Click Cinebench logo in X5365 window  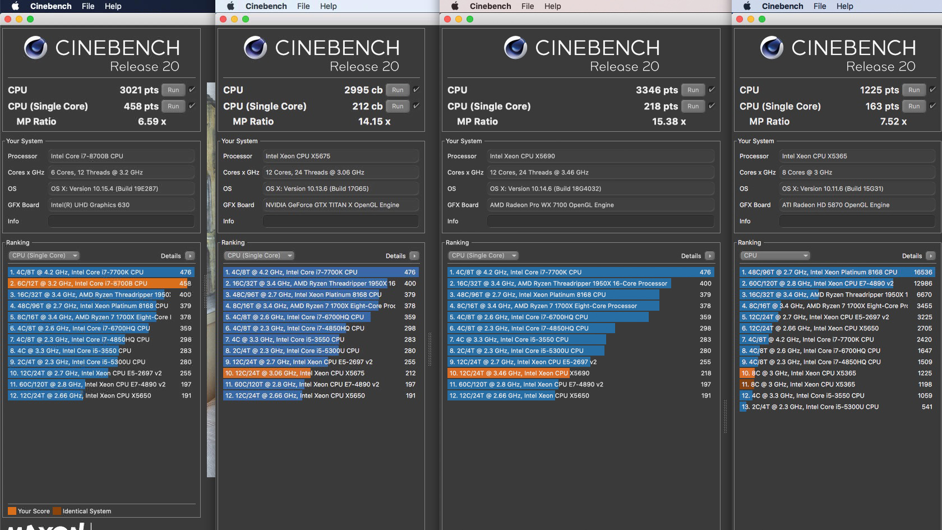[772, 48]
